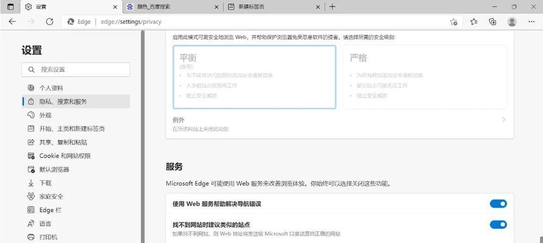Open the Collections icon
Image resolution: width=543 pixels, height=243 pixels.
point(493,22)
